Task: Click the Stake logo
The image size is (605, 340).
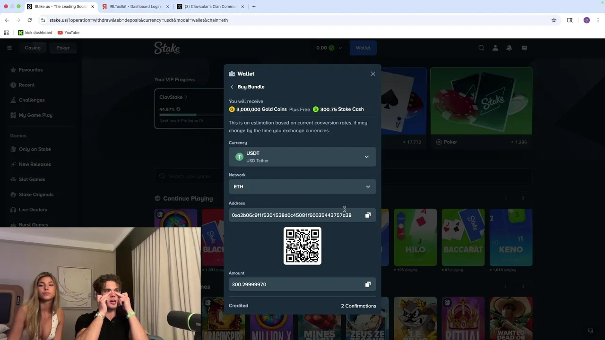Action: pos(167,48)
